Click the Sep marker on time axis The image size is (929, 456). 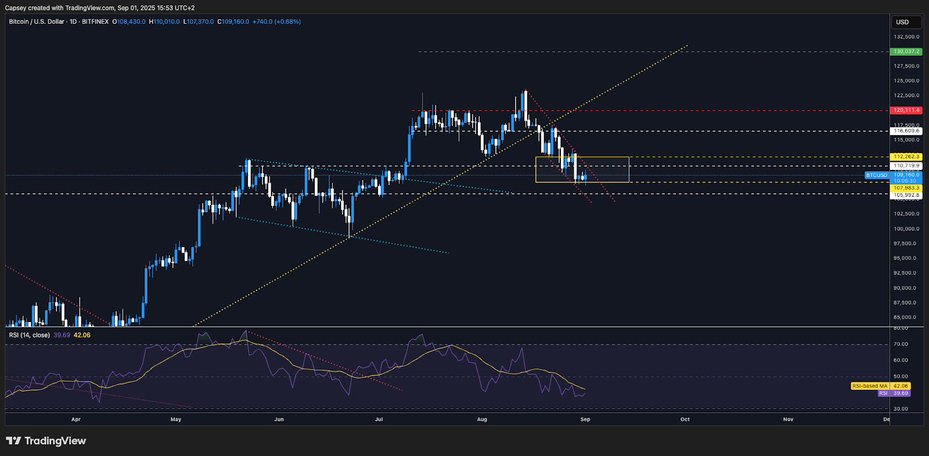(x=585, y=419)
